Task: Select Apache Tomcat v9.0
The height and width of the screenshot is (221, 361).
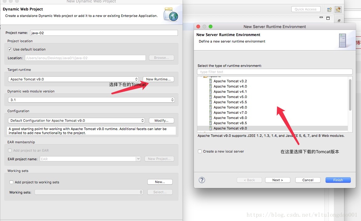Action: pos(230,128)
